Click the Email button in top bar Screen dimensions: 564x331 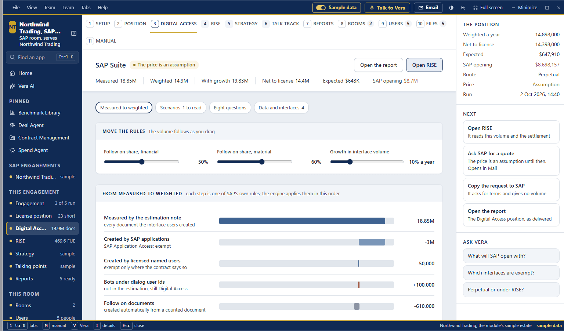pos(428,8)
